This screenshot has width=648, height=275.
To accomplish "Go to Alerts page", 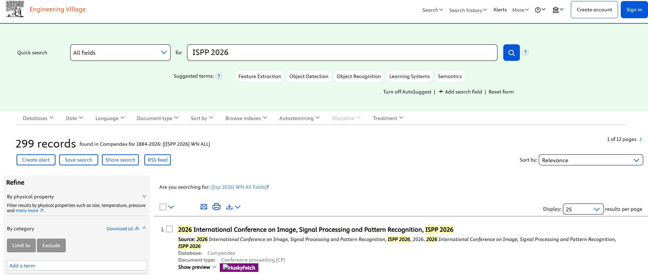I will point(500,10).
